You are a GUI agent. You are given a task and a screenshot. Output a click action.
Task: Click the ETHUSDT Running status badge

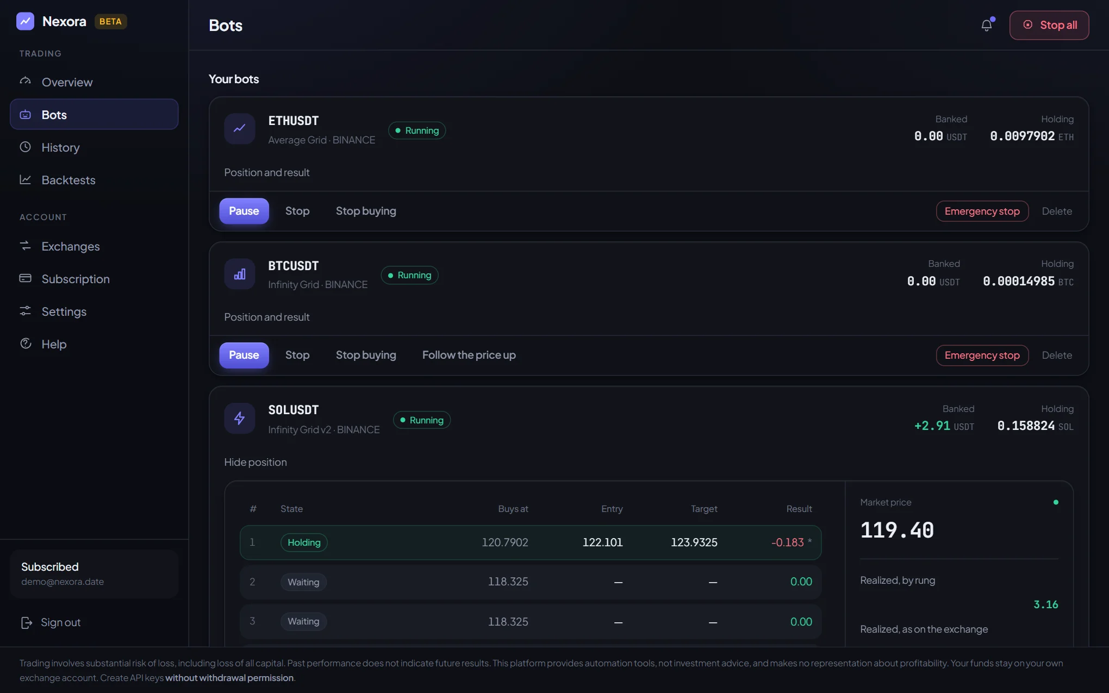417,130
